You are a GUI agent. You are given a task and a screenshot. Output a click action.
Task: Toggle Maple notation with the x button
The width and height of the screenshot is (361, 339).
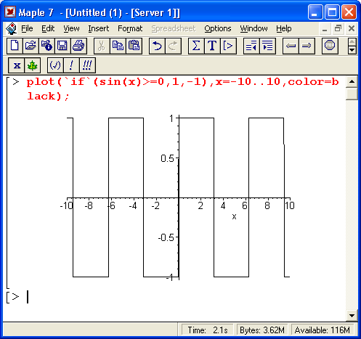coord(17,65)
